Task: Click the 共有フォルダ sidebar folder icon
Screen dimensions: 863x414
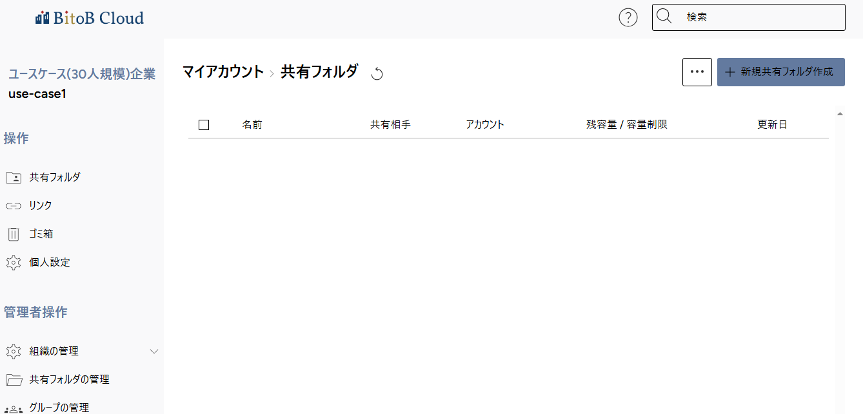Action: [x=14, y=178]
